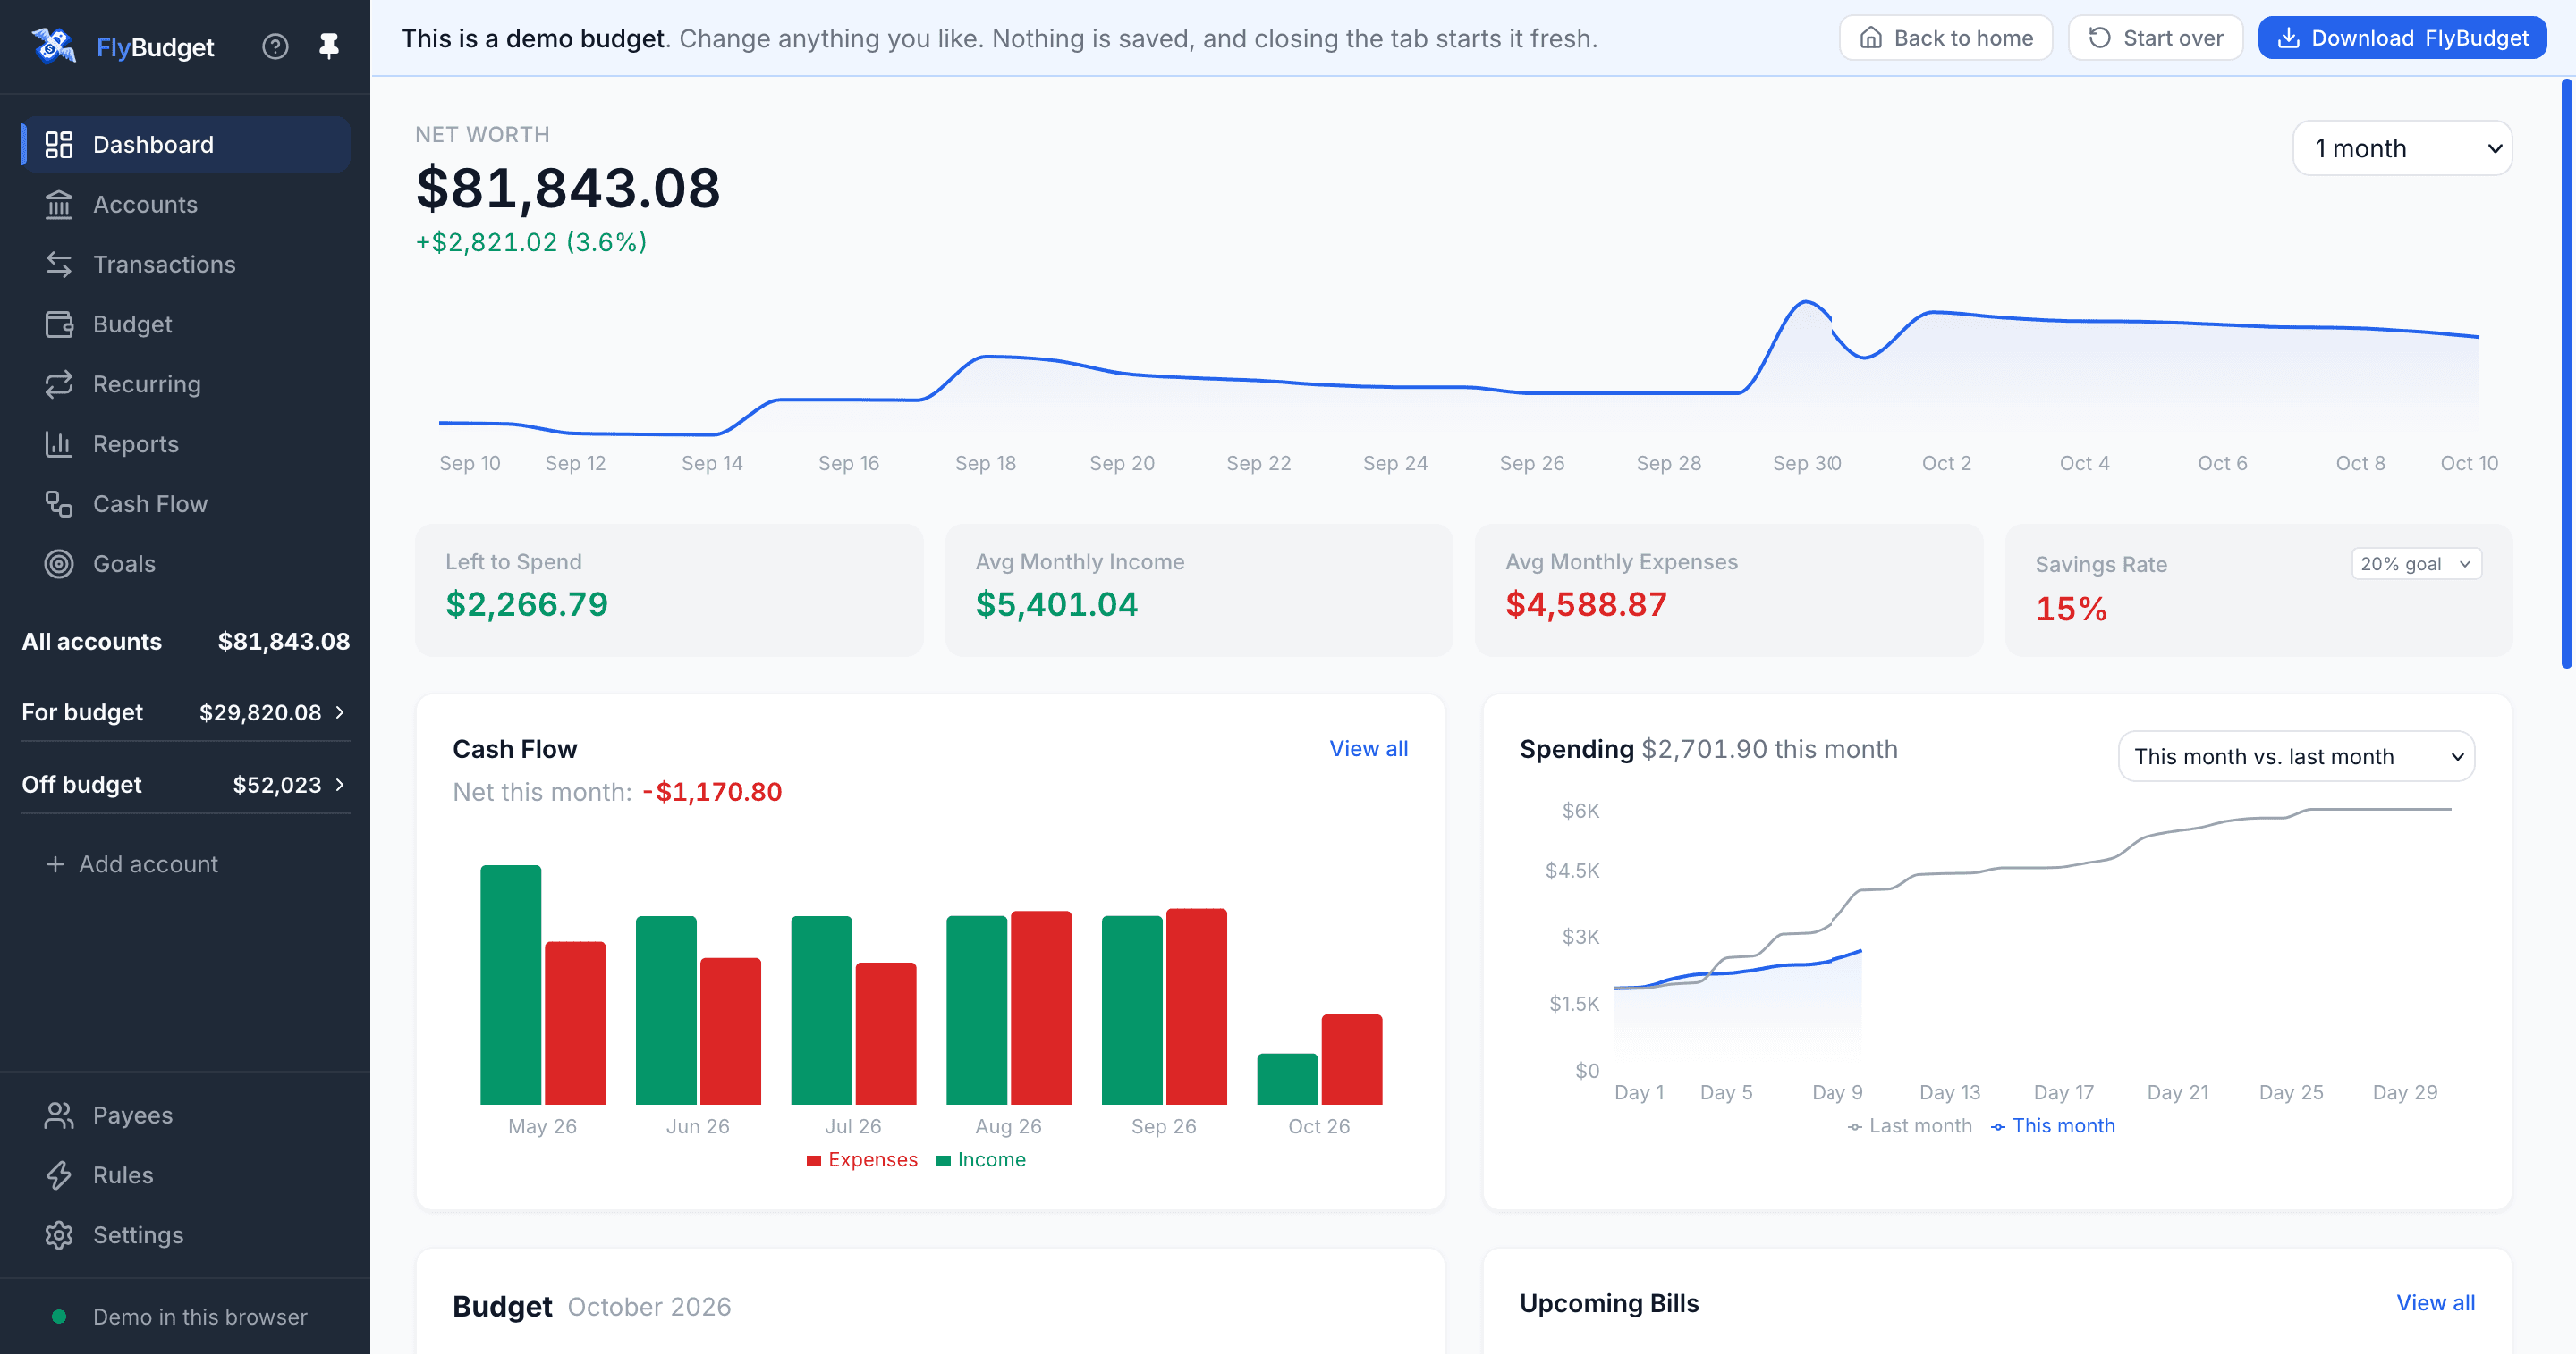Open View all link in Cash Flow
Screen dimensions: 2576x1355
(1368, 748)
